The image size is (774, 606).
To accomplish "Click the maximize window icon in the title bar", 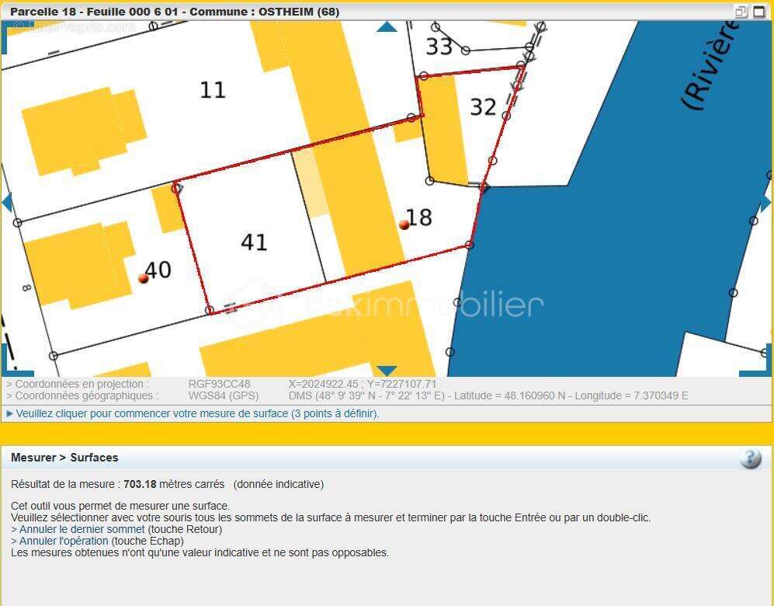I will click(x=759, y=12).
